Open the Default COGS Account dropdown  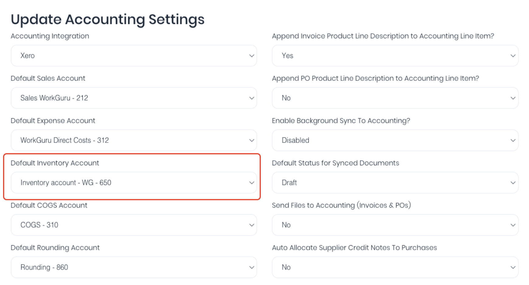tap(134, 225)
